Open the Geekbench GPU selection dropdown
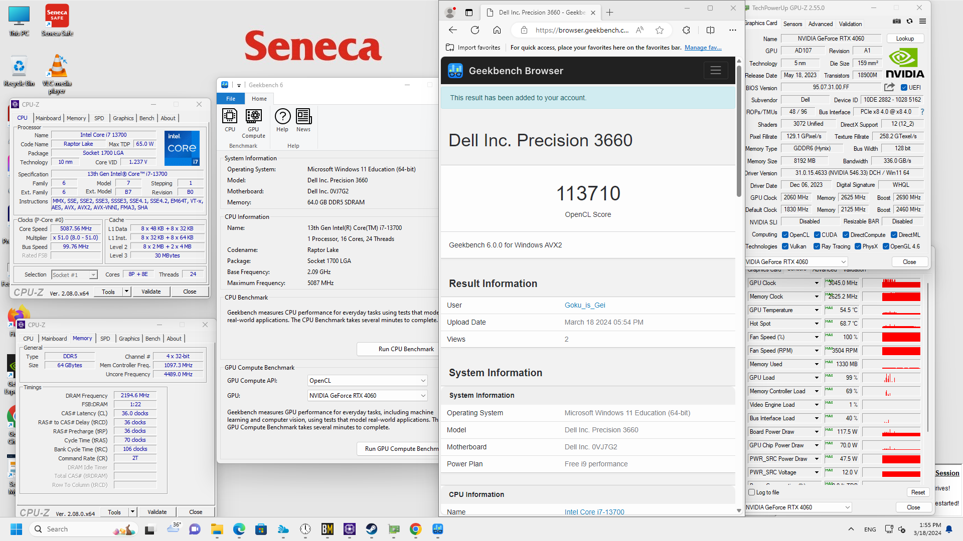 tap(367, 396)
